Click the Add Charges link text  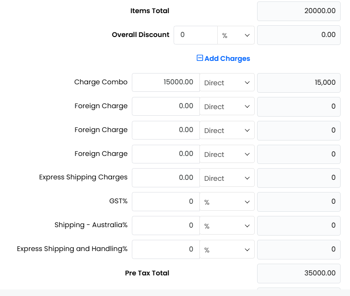227,59
